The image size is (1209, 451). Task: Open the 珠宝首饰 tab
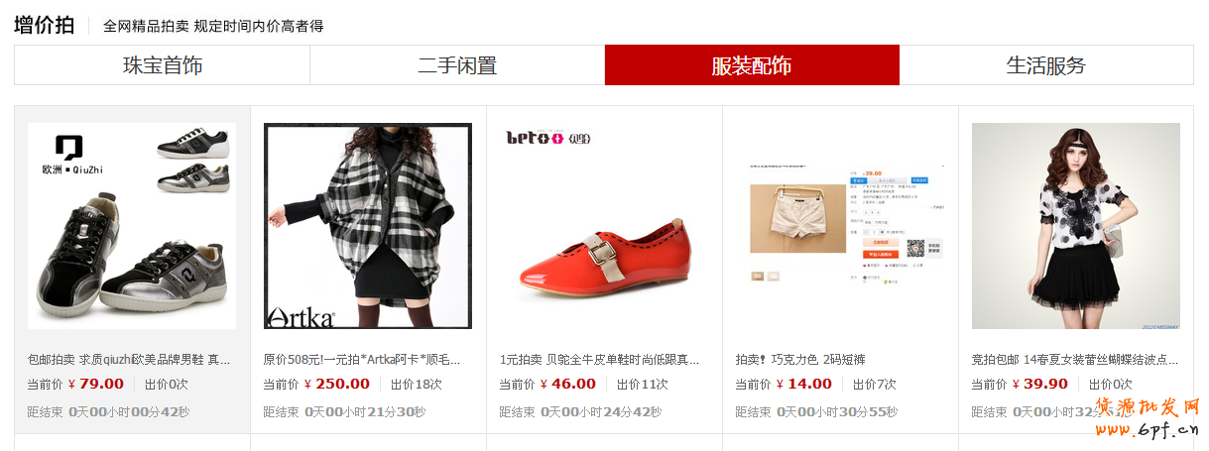pos(163,65)
